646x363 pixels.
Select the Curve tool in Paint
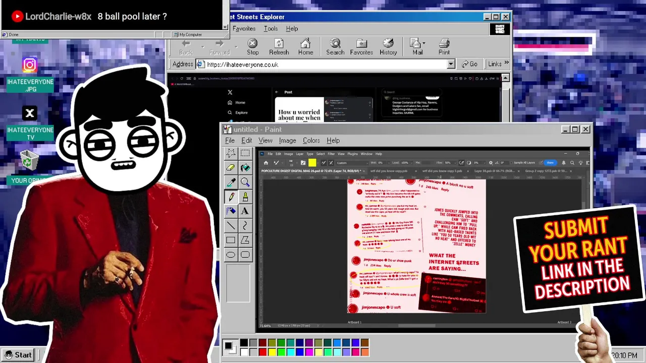click(x=245, y=226)
